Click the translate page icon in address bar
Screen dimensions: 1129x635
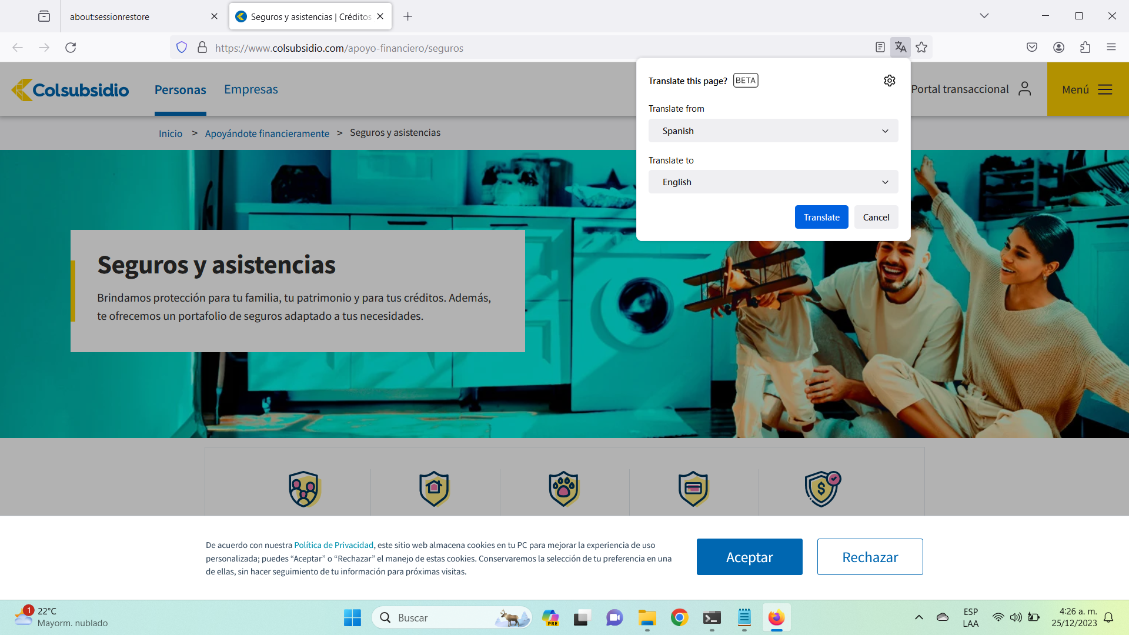click(x=900, y=48)
